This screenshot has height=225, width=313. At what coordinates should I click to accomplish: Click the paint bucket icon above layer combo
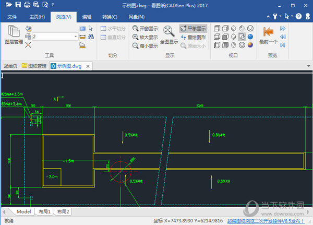28,28
